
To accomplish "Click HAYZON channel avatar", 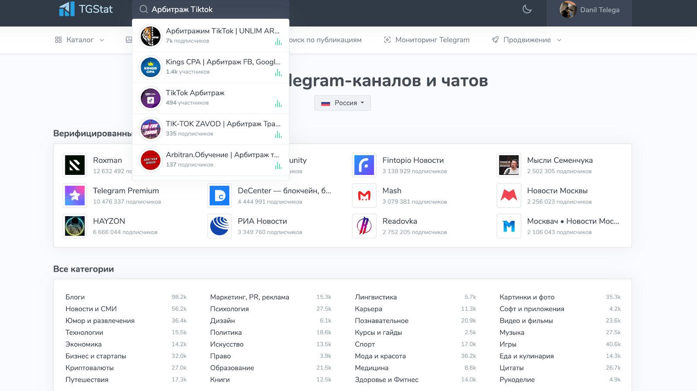I will click(75, 226).
